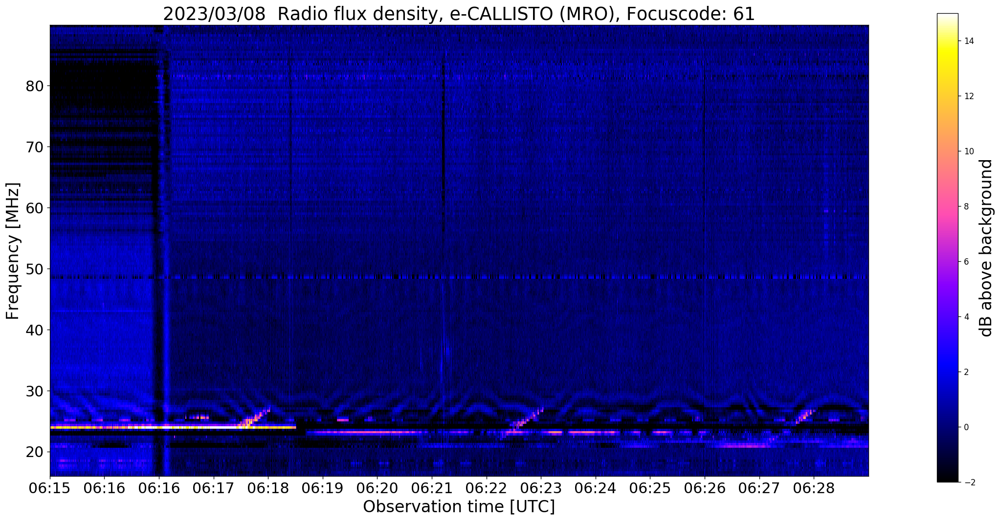Click the 50 MHz y-axis tick label
1001x521 pixels.
pyautogui.click(x=35, y=269)
